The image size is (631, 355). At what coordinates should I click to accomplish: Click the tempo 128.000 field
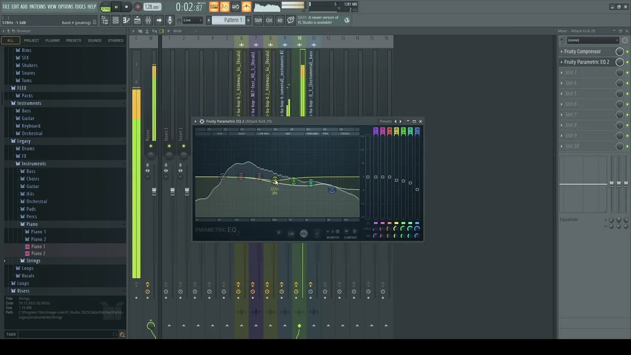[x=152, y=7]
